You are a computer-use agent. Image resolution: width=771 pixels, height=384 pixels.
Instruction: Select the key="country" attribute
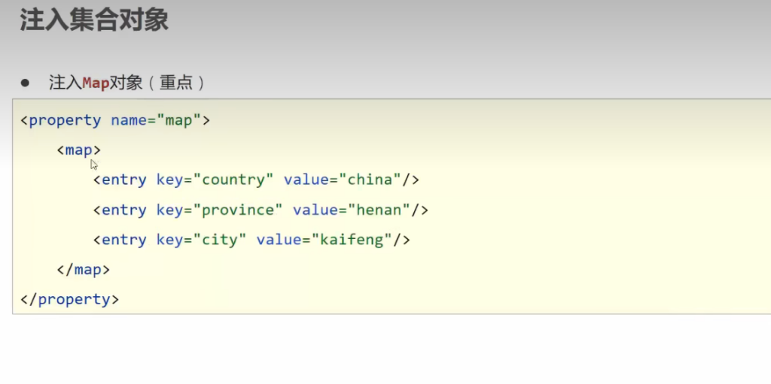point(215,180)
